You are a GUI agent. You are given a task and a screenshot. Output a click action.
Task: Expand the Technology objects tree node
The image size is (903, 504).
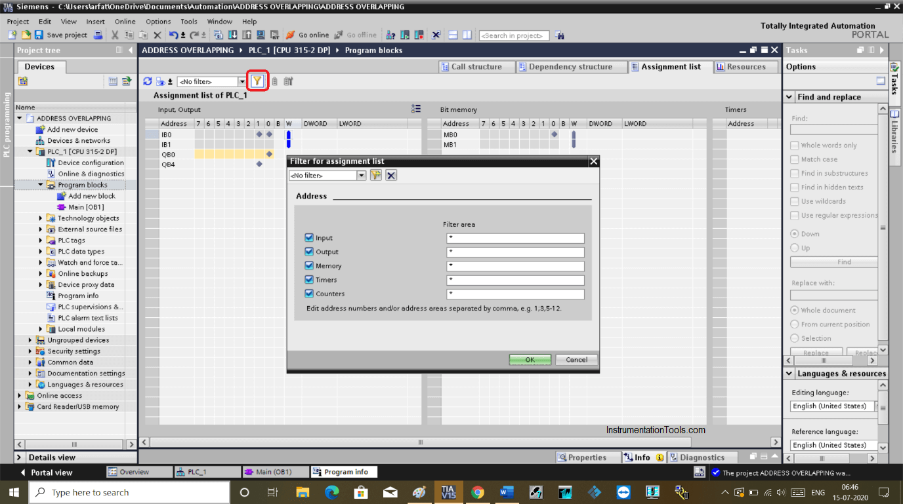pos(41,218)
